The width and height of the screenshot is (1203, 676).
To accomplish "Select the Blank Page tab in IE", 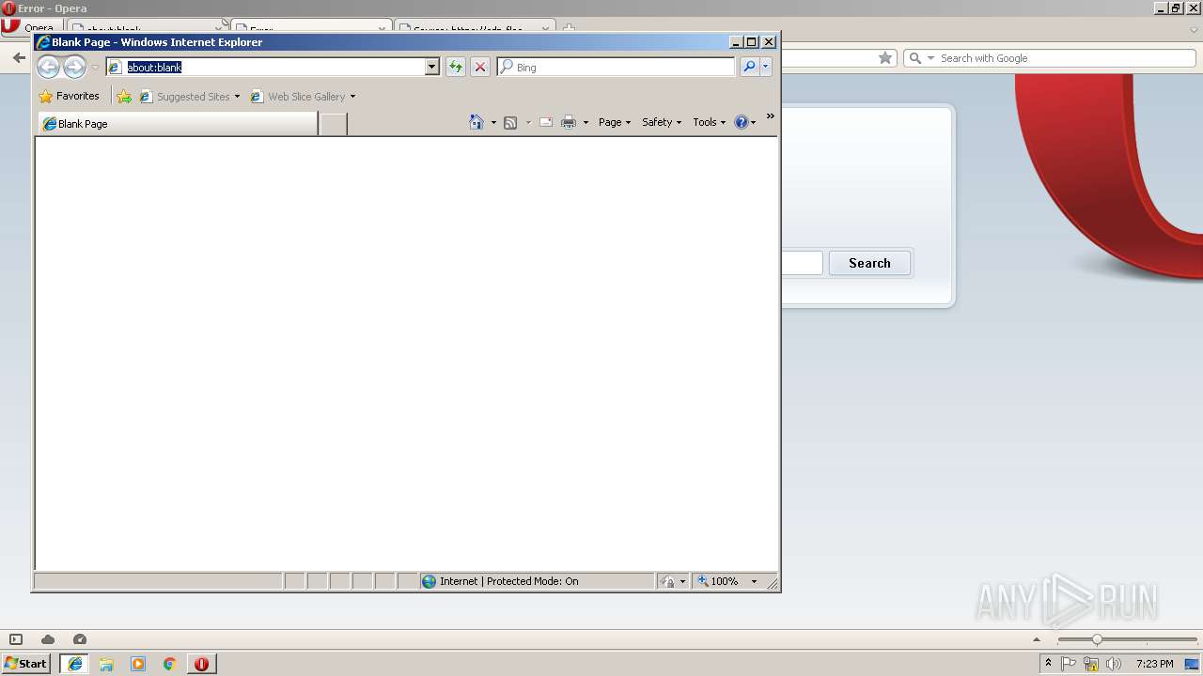I will click(x=178, y=123).
